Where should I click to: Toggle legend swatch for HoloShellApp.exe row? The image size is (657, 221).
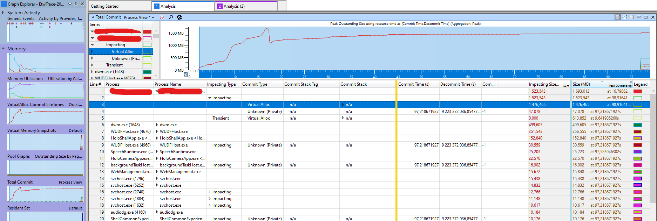click(638, 138)
